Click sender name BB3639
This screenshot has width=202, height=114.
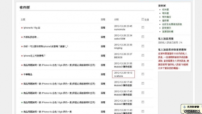click(118, 57)
